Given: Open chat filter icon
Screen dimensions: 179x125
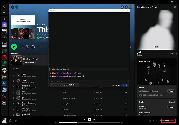Looking at the screenshot, I should [116, 85].
